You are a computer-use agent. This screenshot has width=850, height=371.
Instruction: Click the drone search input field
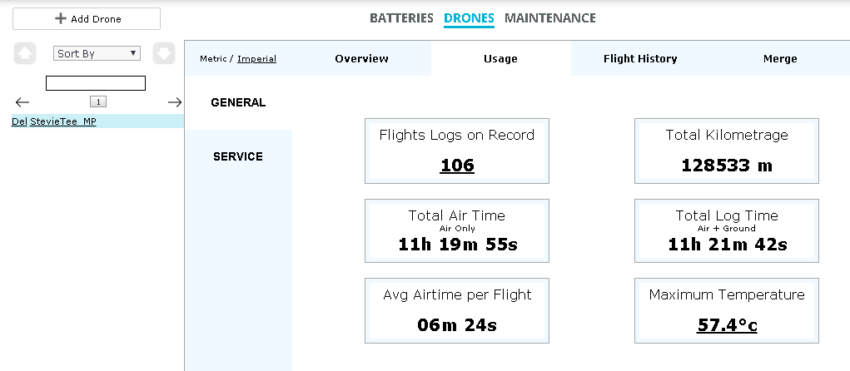[x=96, y=83]
